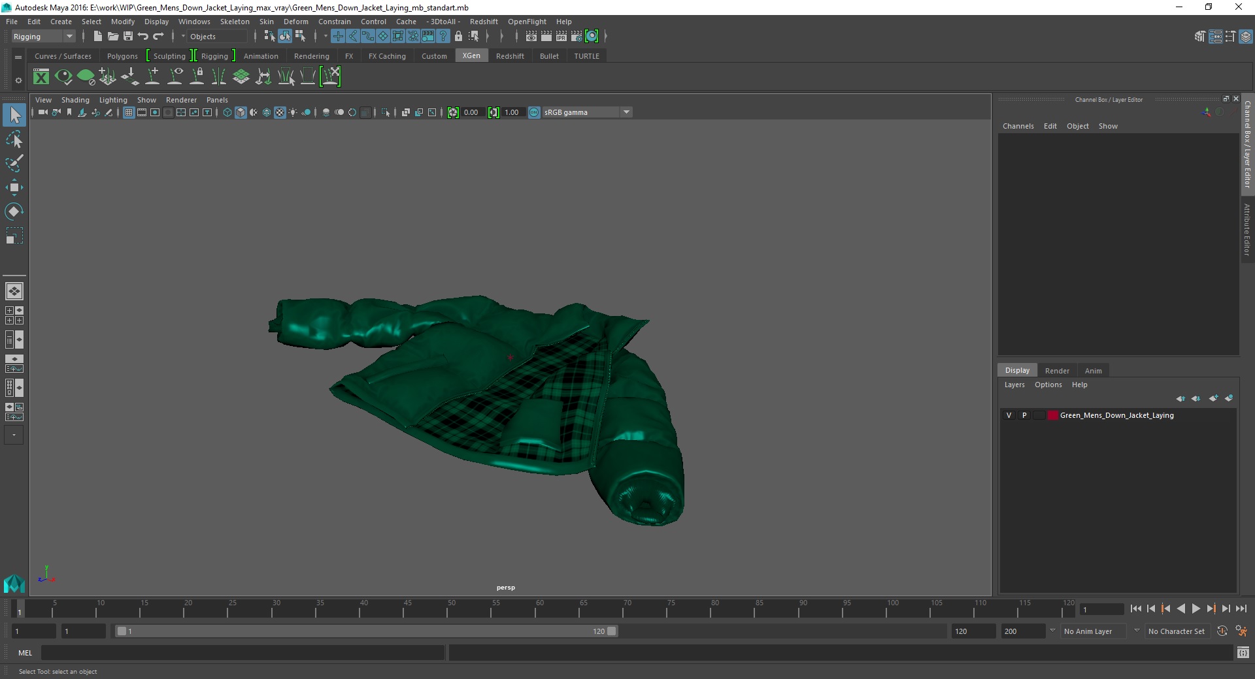Open the shelf options gear menu
The width and height of the screenshot is (1255, 679).
click(x=18, y=80)
